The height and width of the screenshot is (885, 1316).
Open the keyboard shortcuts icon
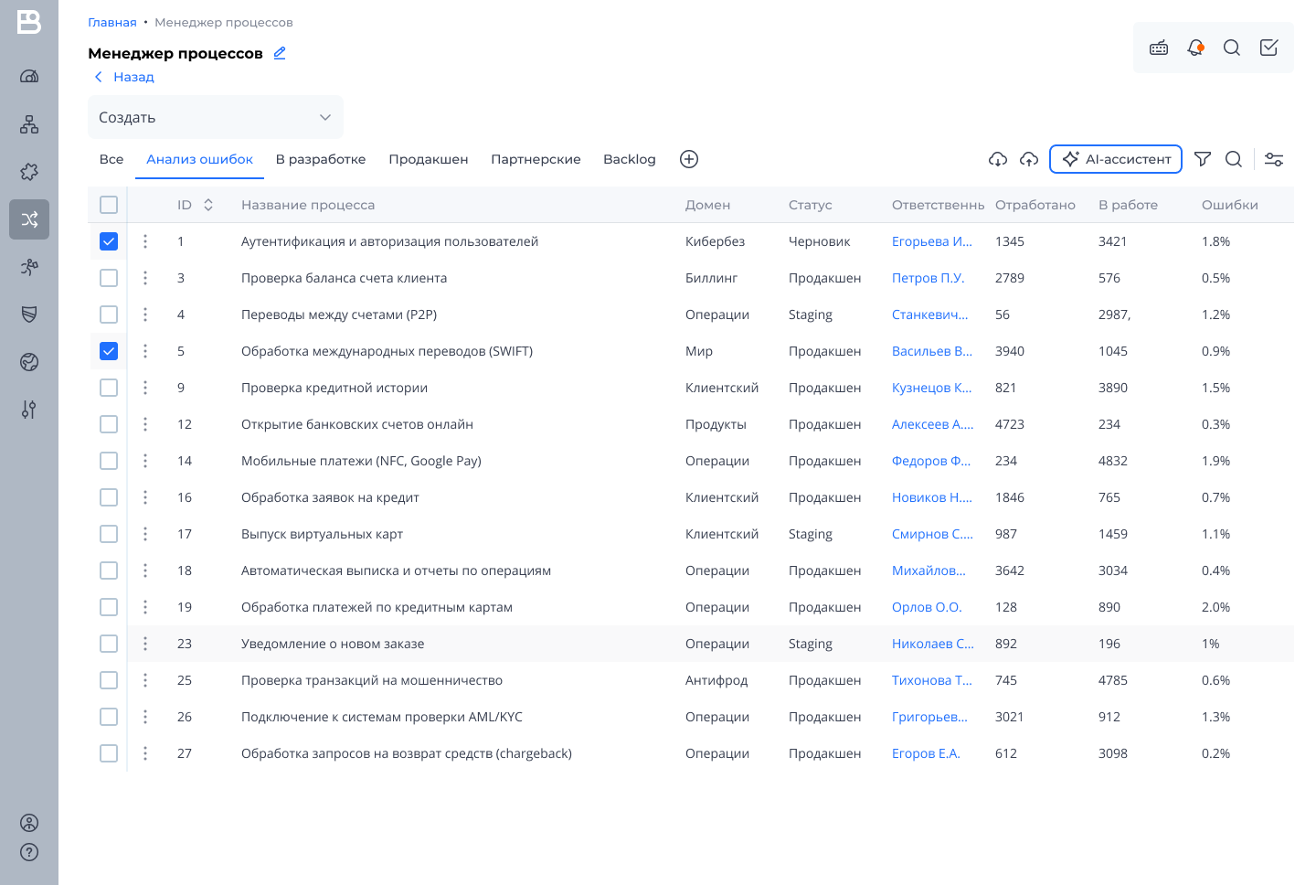(1159, 48)
